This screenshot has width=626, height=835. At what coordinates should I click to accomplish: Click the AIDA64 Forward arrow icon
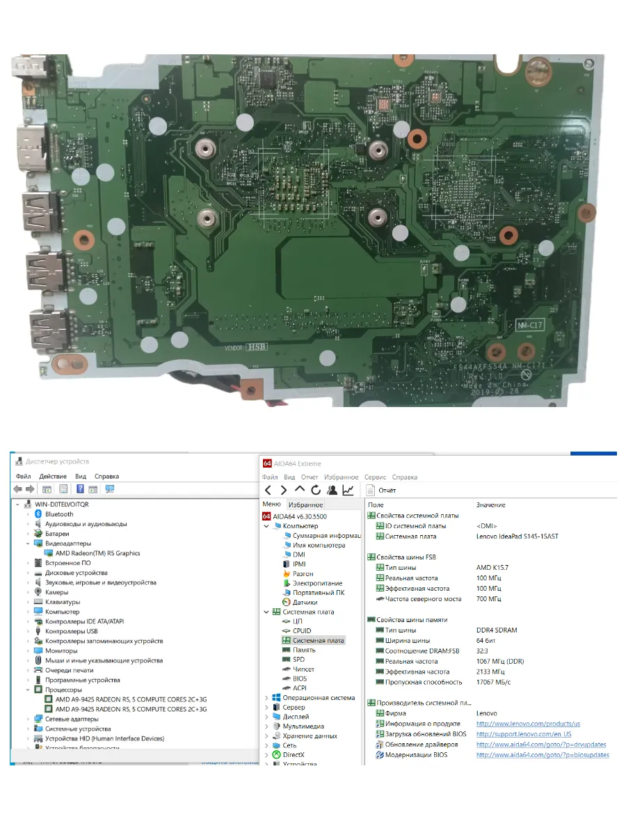coord(283,490)
